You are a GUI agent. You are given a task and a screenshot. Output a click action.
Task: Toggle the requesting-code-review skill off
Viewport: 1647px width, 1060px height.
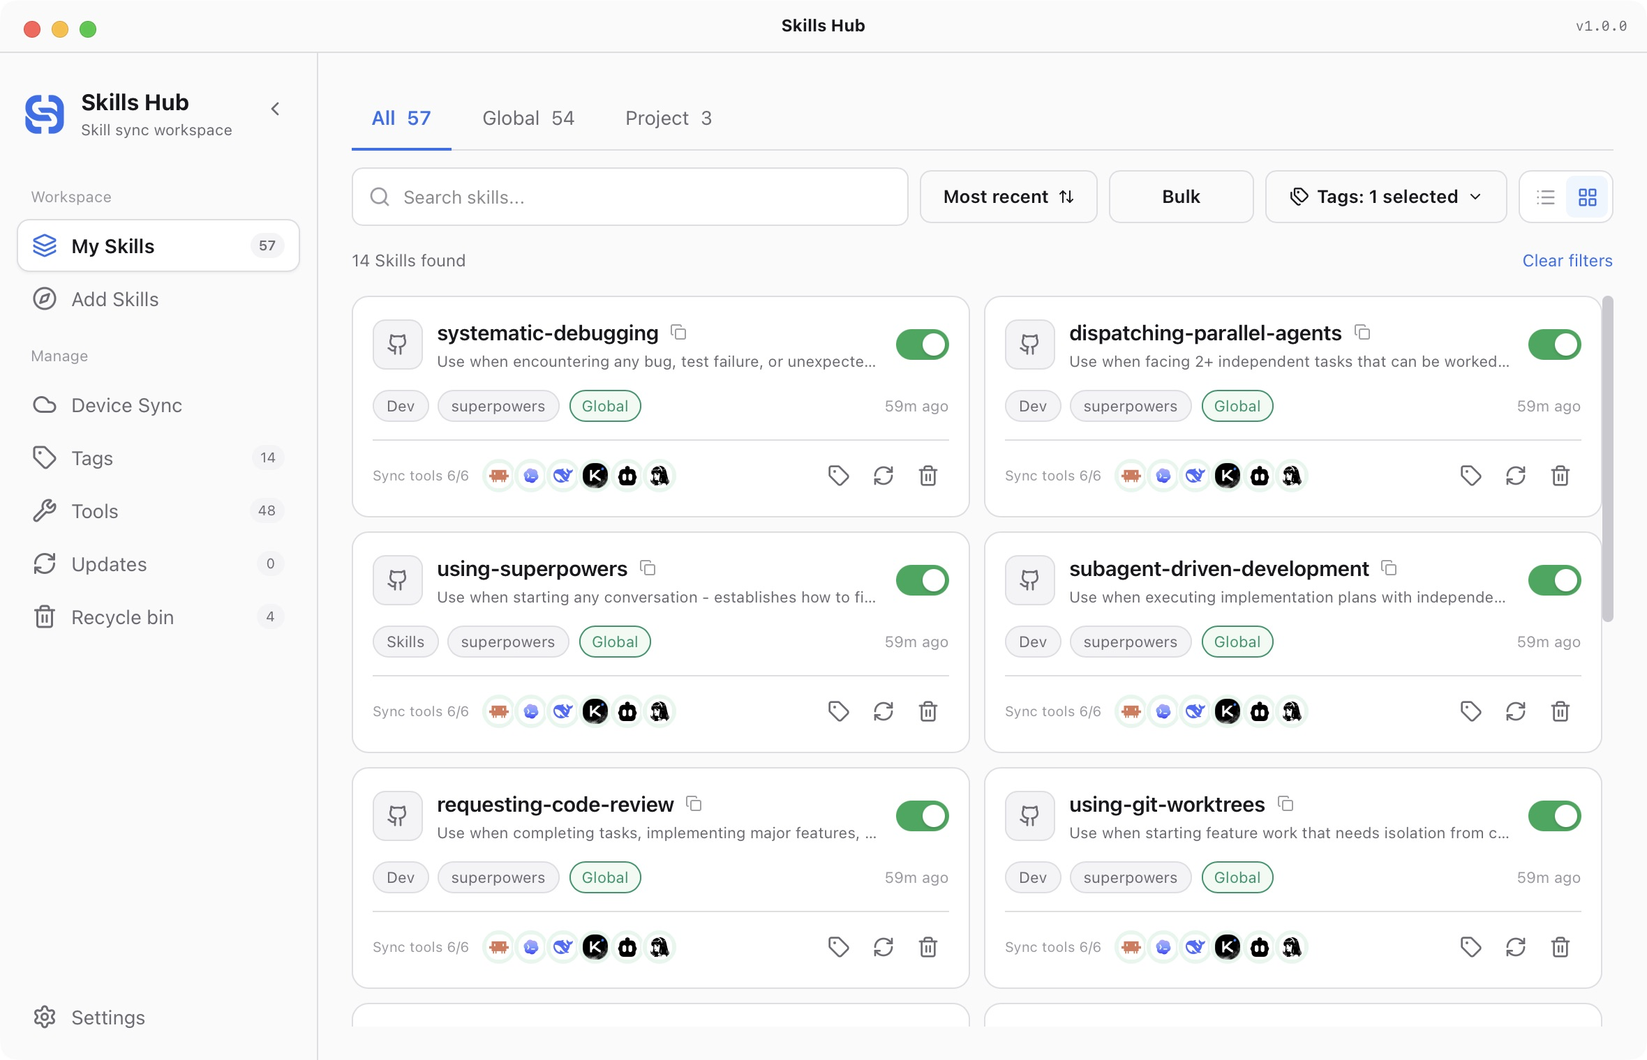click(923, 816)
